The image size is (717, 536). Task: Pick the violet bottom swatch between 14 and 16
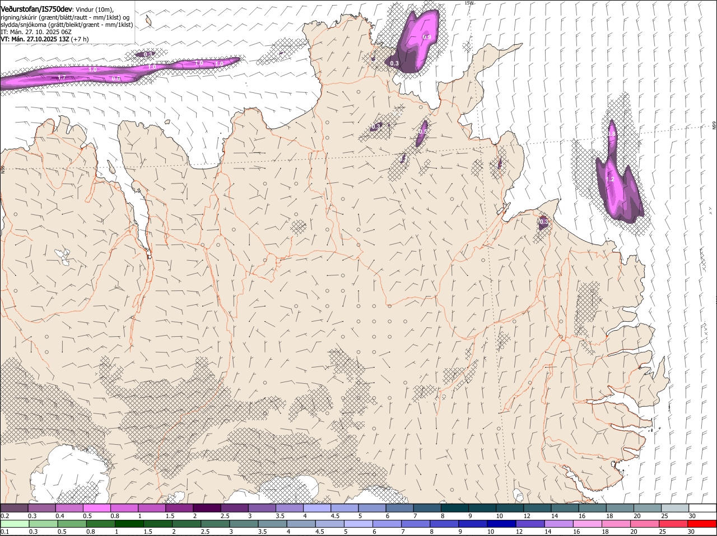tap(558, 524)
